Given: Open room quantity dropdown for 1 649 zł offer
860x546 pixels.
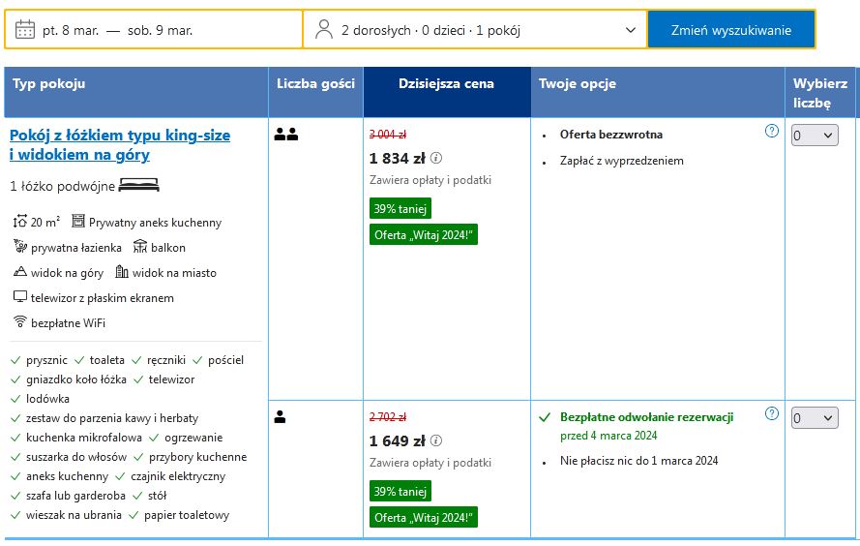Looking at the screenshot, I should (814, 418).
